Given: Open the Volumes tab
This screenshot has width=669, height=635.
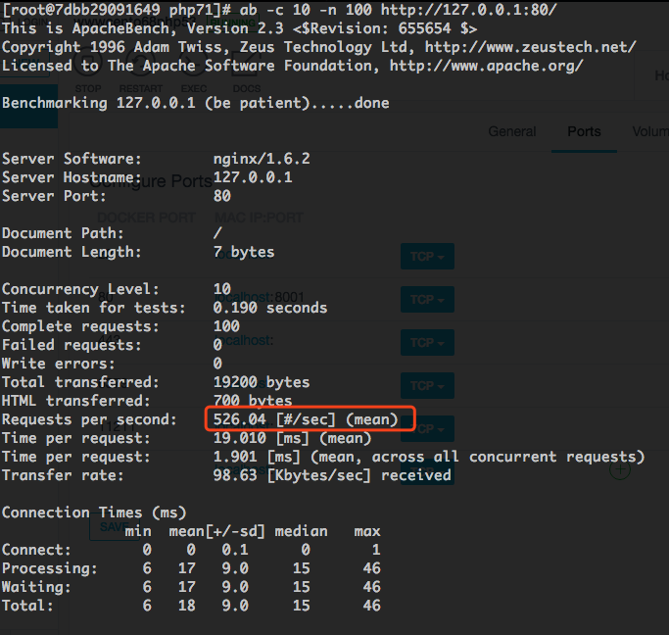Looking at the screenshot, I should coord(649,131).
